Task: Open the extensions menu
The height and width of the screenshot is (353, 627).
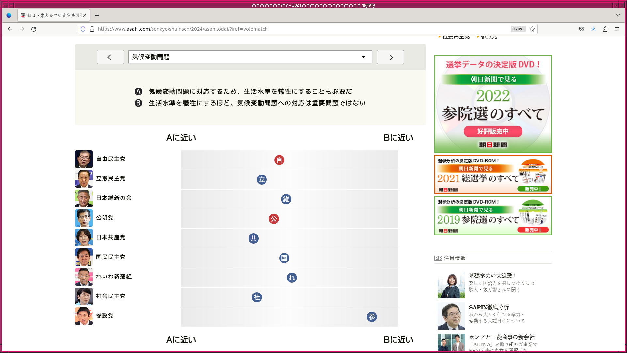Action: point(605,29)
